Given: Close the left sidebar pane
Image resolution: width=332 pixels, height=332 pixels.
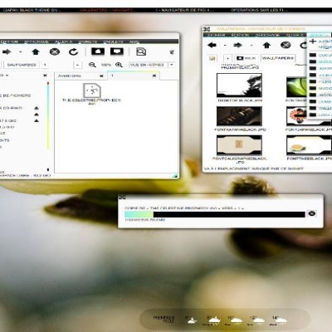Looking at the screenshot, I should [x=45, y=76].
